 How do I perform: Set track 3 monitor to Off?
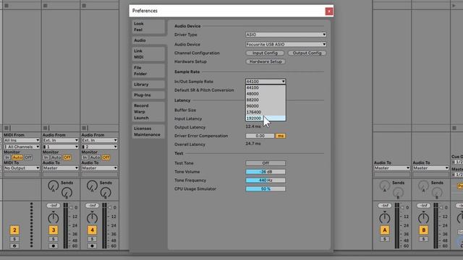coord(67,157)
